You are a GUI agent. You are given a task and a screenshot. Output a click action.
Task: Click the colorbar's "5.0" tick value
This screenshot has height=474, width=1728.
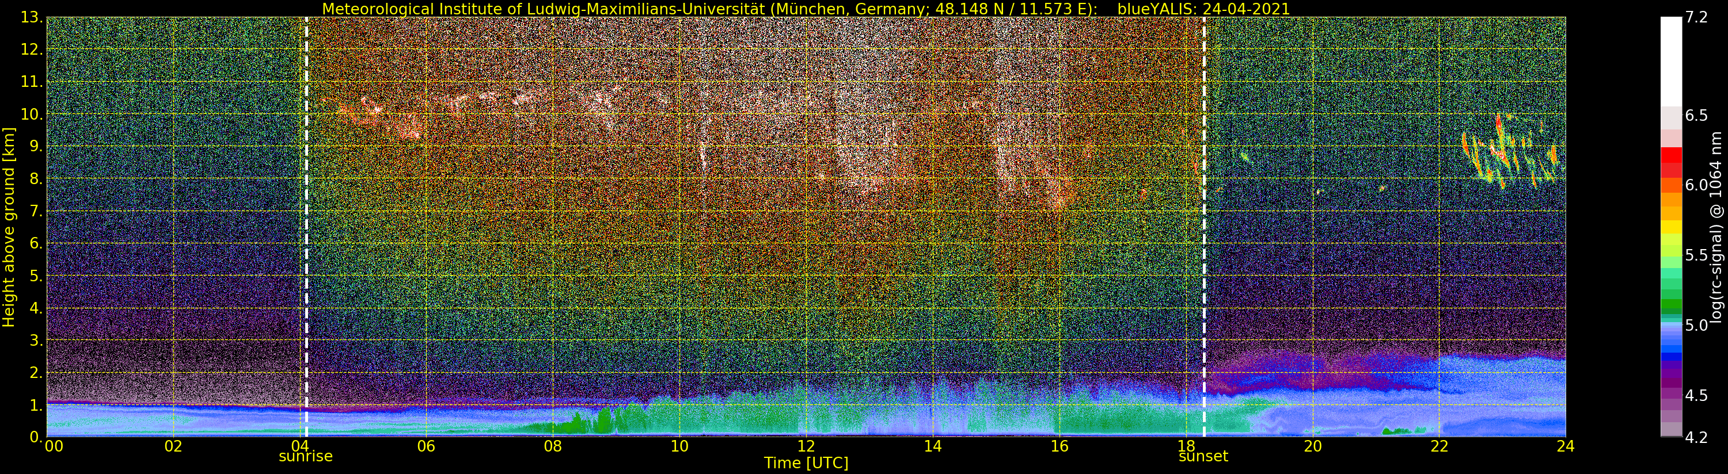click(x=1696, y=326)
